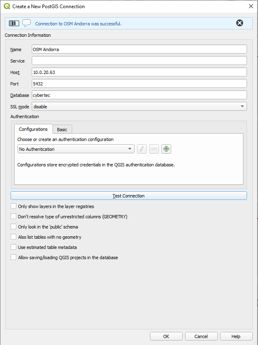Switch to the Basic authentication tab
258x345 pixels.
tap(62, 130)
